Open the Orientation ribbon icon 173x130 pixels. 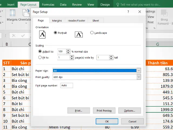[x=26, y=13]
